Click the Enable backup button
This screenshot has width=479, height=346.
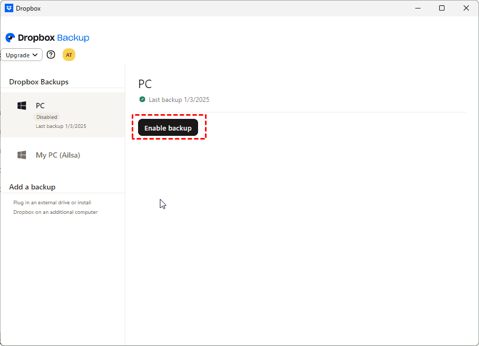(168, 127)
